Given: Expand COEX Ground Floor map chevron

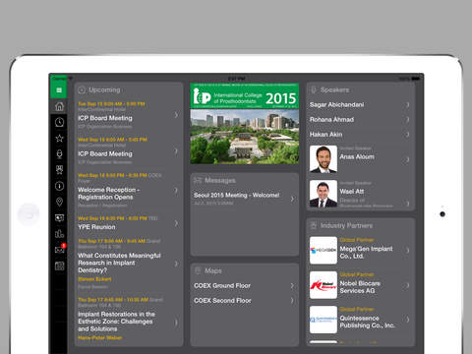Looking at the screenshot, I should point(292,286).
